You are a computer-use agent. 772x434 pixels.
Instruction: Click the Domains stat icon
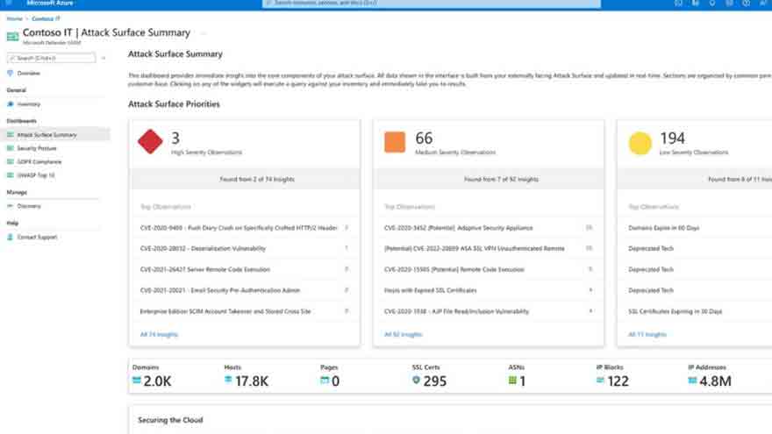pos(136,381)
